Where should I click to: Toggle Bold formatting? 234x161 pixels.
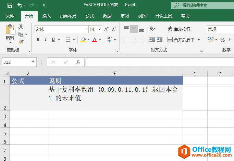point(38,40)
